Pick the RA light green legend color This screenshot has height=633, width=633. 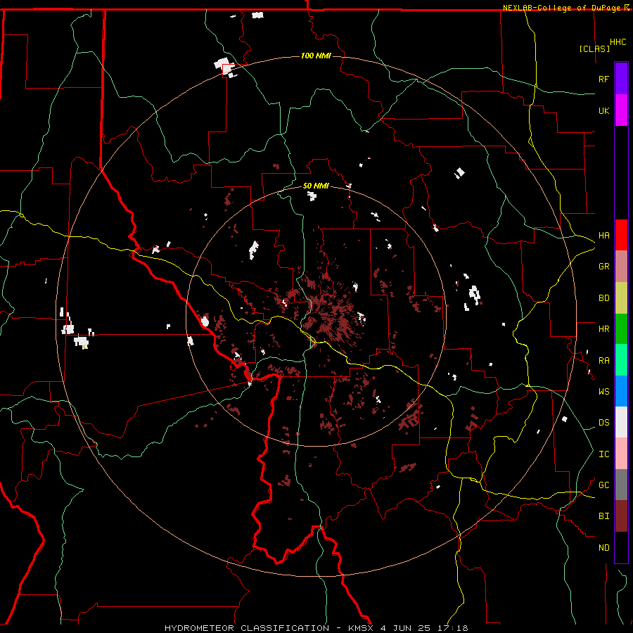point(621,360)
